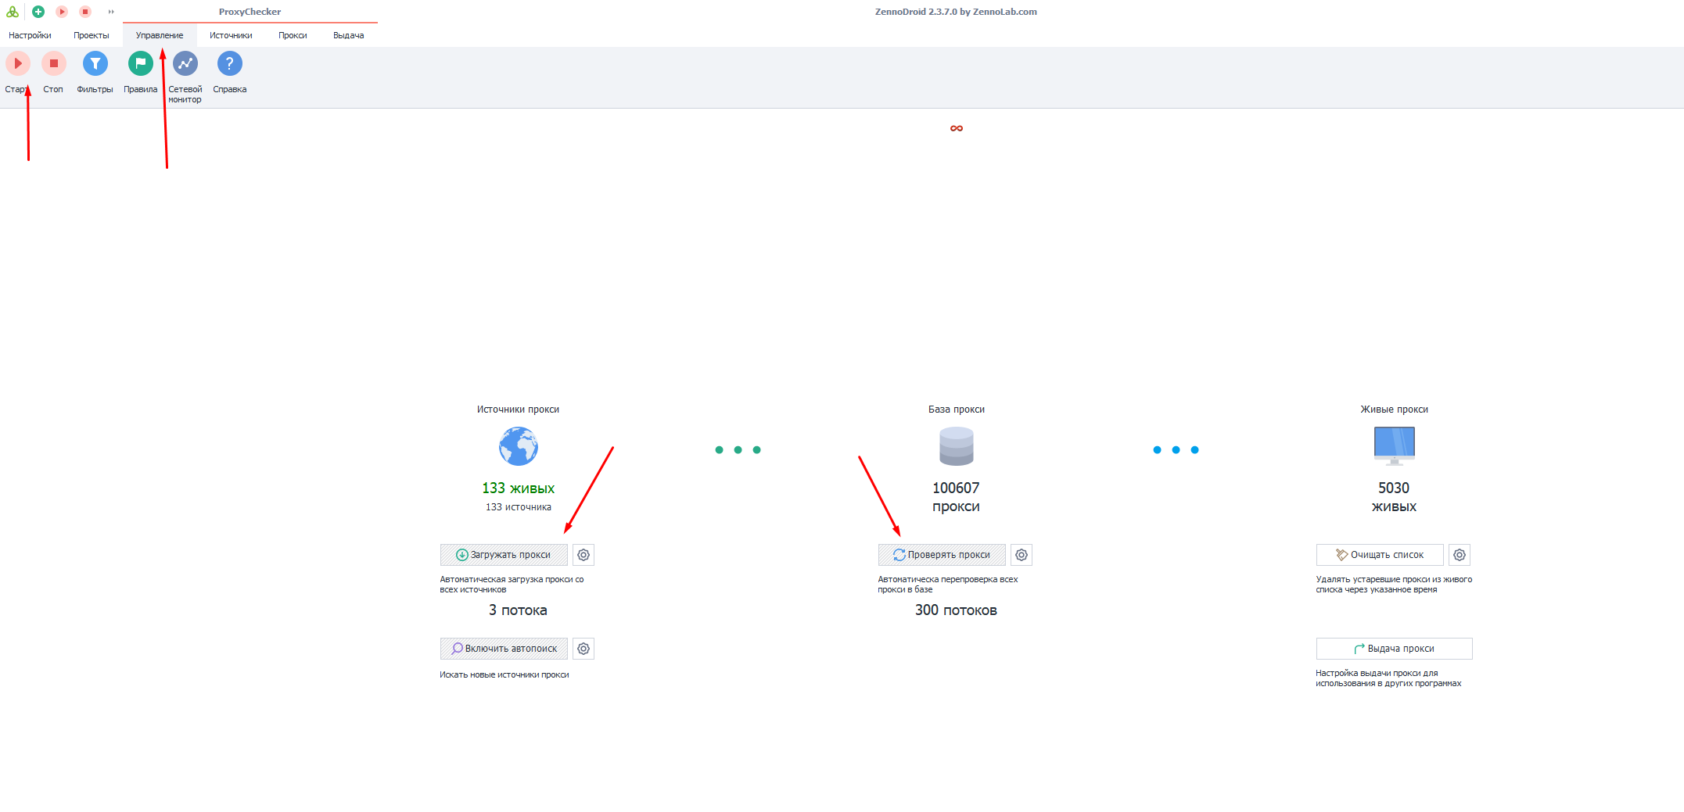This screenshot has height=812, width=1684.
Task: Open settings gear beside Очищать список
Action: click(1459, 555)
